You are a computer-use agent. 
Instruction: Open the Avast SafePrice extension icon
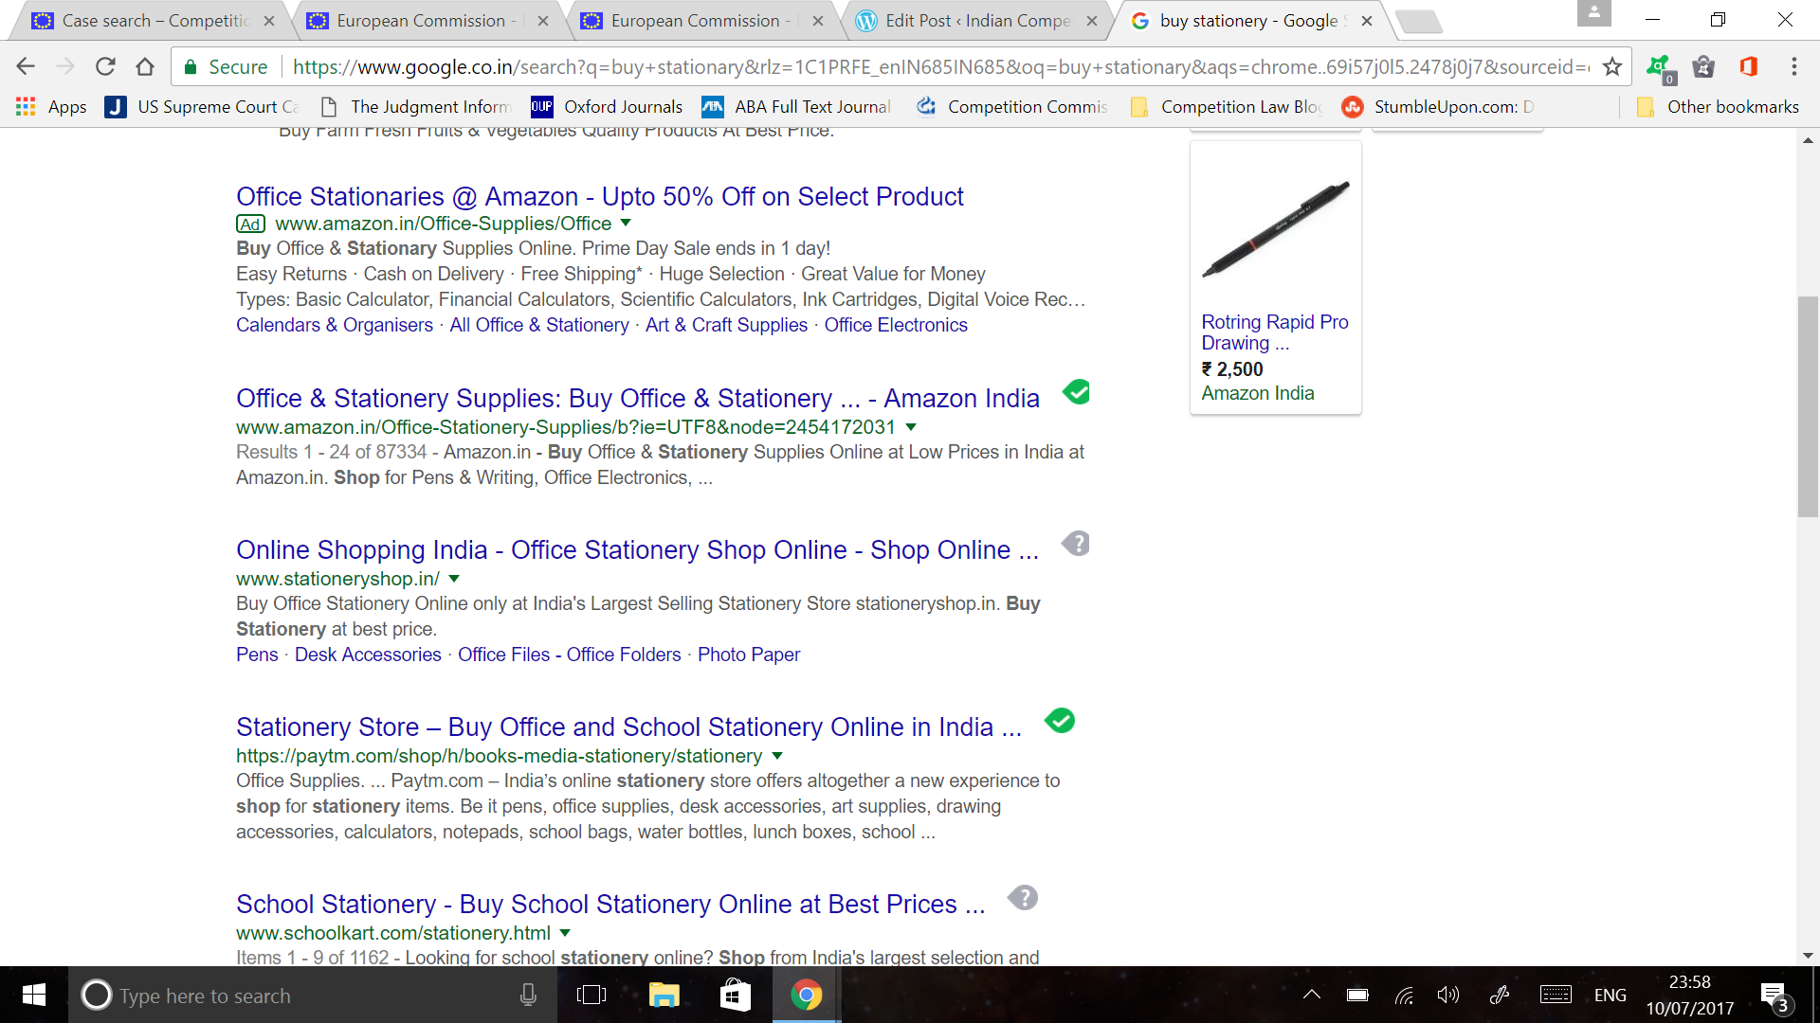pos(1657,66)
